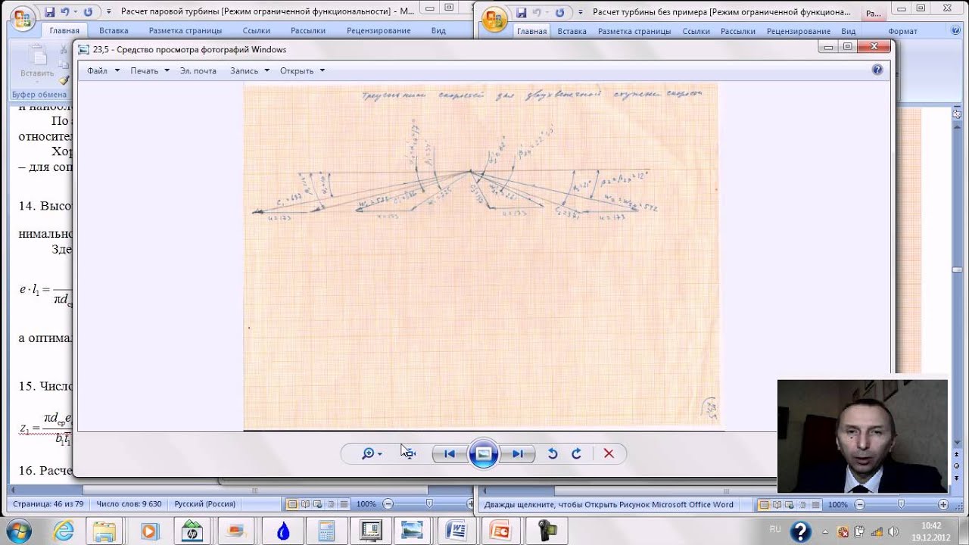Click word count Число слов: 9 630
The height and width of the screenshot is (545, 969).
(129, 504)
